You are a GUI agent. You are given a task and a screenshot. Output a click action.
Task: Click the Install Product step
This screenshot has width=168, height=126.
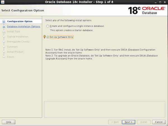pos(15,52)
